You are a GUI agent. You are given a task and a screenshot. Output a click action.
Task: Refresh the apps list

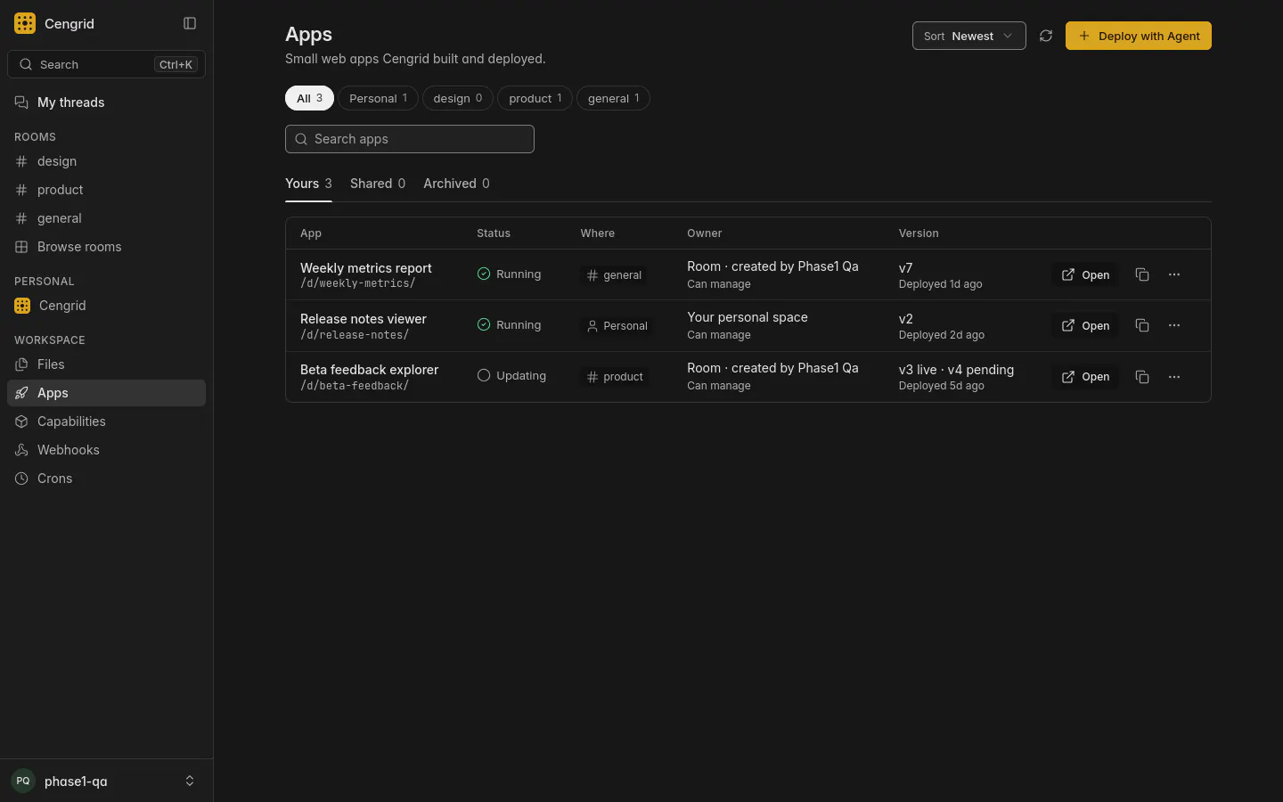[x=1046, y=36]
